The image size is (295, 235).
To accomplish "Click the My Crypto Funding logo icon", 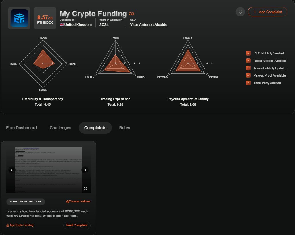I will [19, 18].
